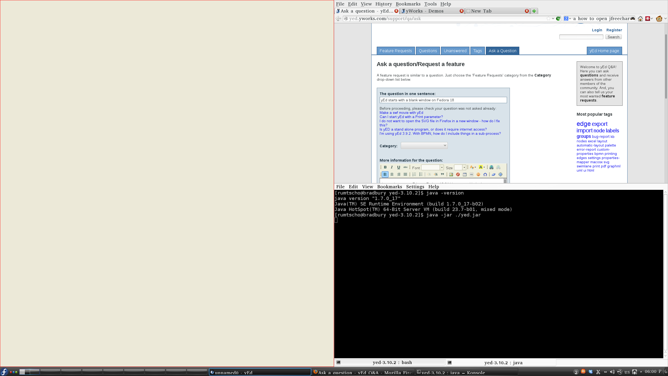Open the monkey (Greasemonkey) icon in Firefox

coord(659,19)
